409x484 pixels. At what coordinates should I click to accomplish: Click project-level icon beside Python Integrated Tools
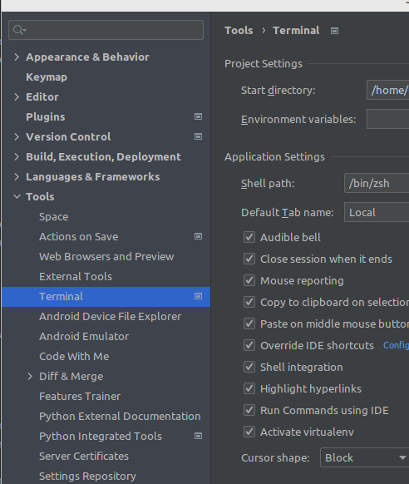point(198,436)
